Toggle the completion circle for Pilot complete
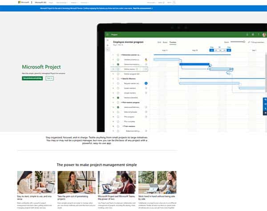The height and width of the screenshot is (211, 267). point(118,122)
